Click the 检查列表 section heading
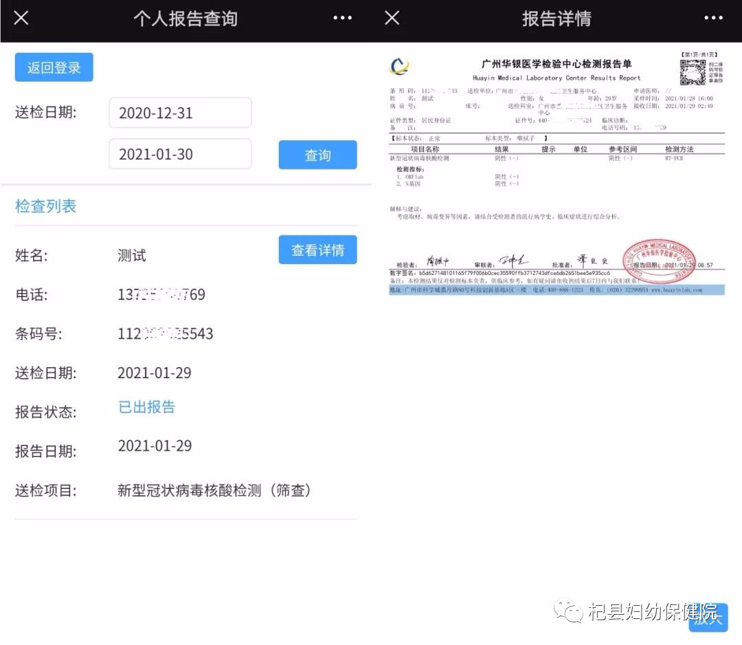The width and height of the screenshot is (742, 645). [46, 206]
